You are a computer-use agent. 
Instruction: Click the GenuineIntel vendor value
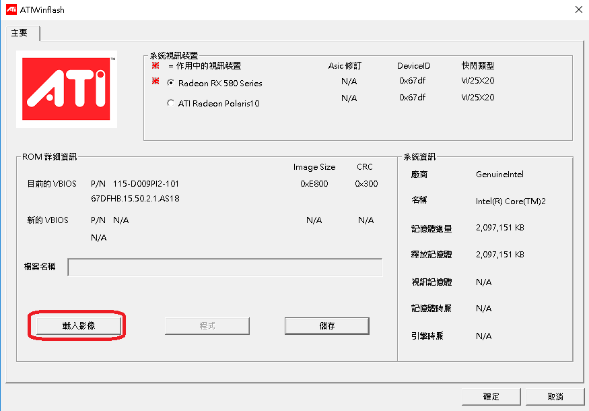tap(499, 175)
